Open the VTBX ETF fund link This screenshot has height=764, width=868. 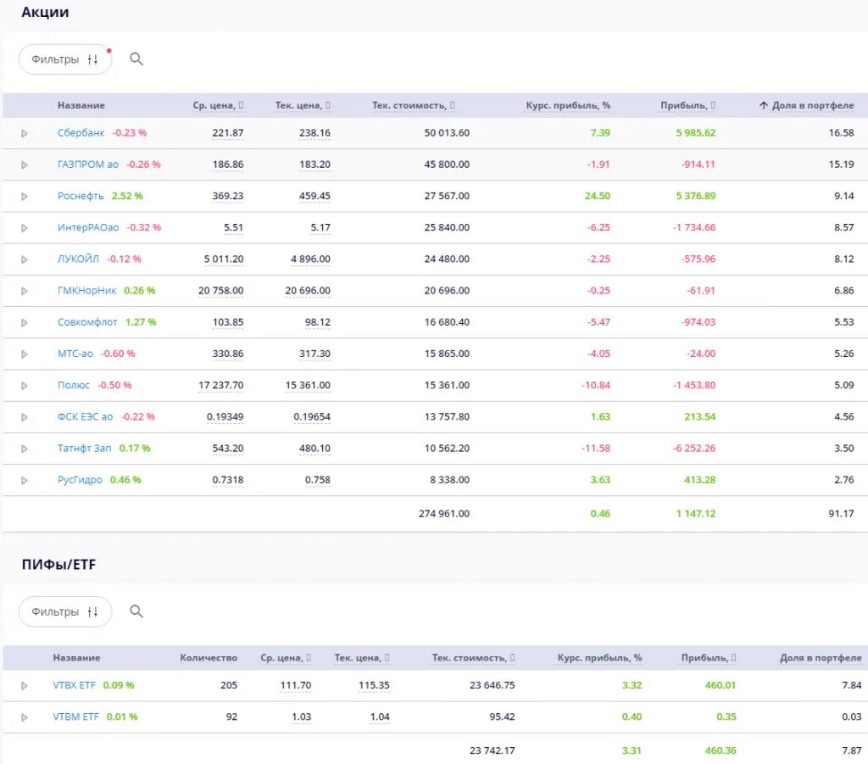[x=75, y=685]
